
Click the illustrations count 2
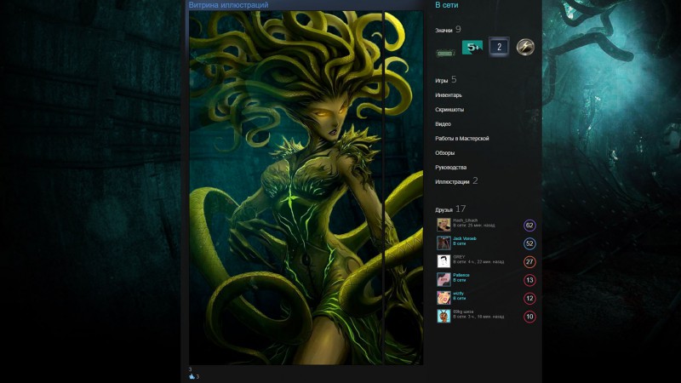coord(475,180)
